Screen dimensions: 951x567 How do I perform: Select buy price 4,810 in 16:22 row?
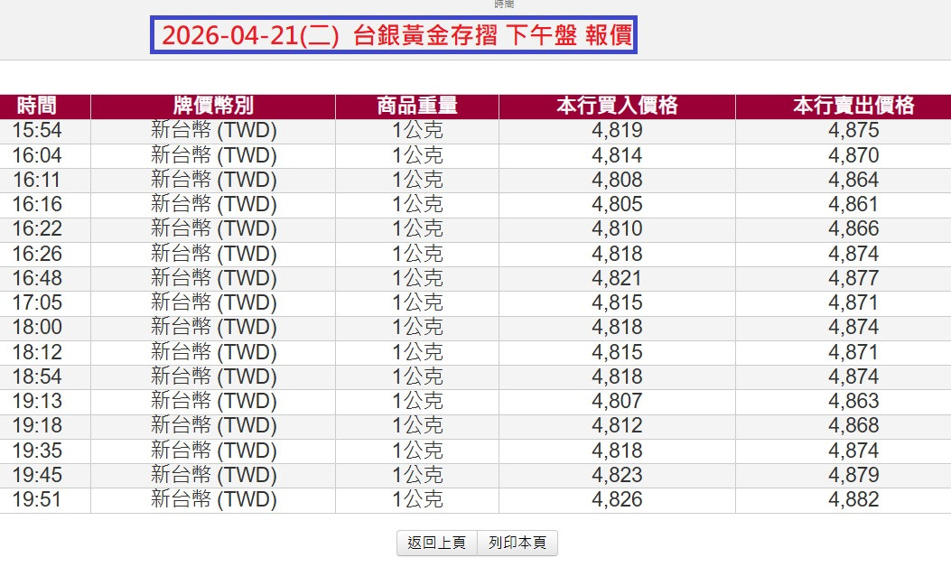coord(618,228)
